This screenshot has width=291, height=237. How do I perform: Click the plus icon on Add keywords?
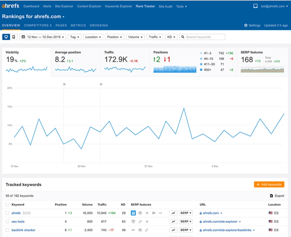pyautogui.click(x=258, y=184)
